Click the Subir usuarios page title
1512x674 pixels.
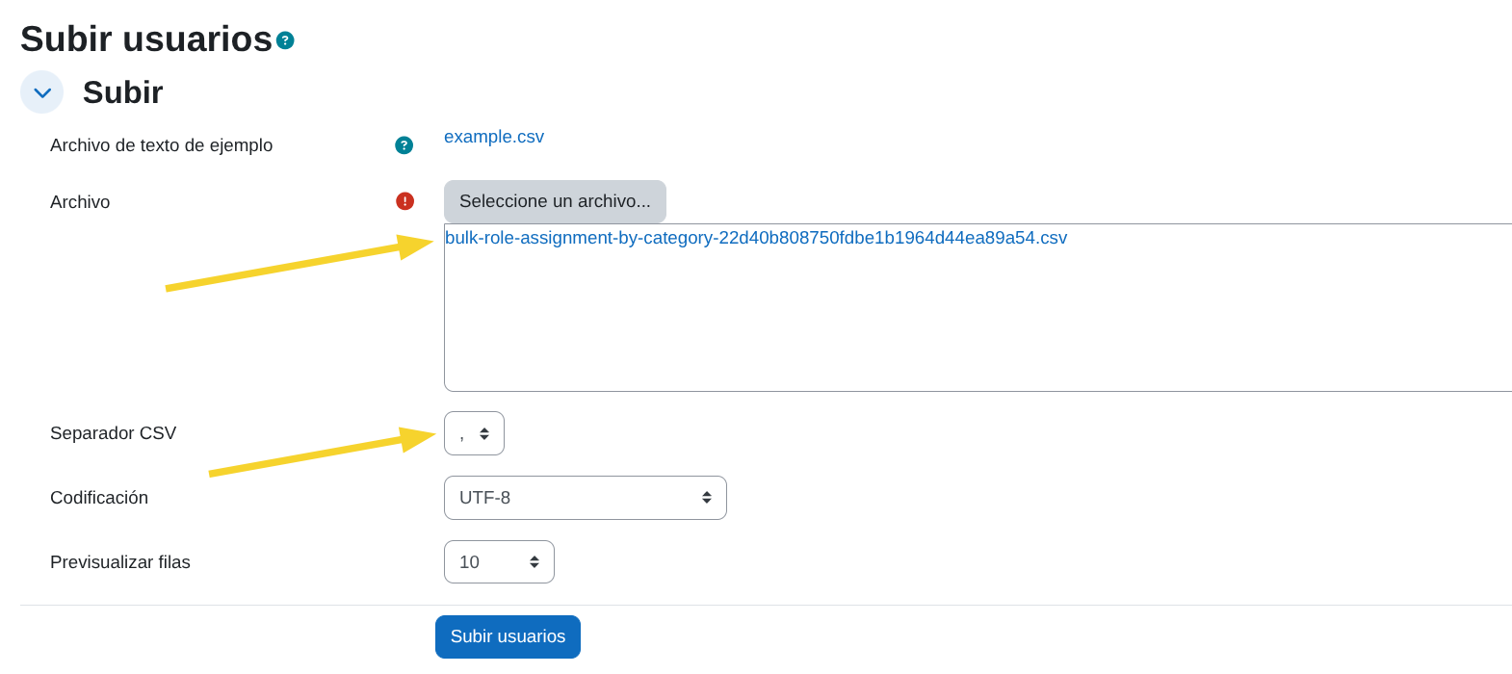click(x=146, y=39)
